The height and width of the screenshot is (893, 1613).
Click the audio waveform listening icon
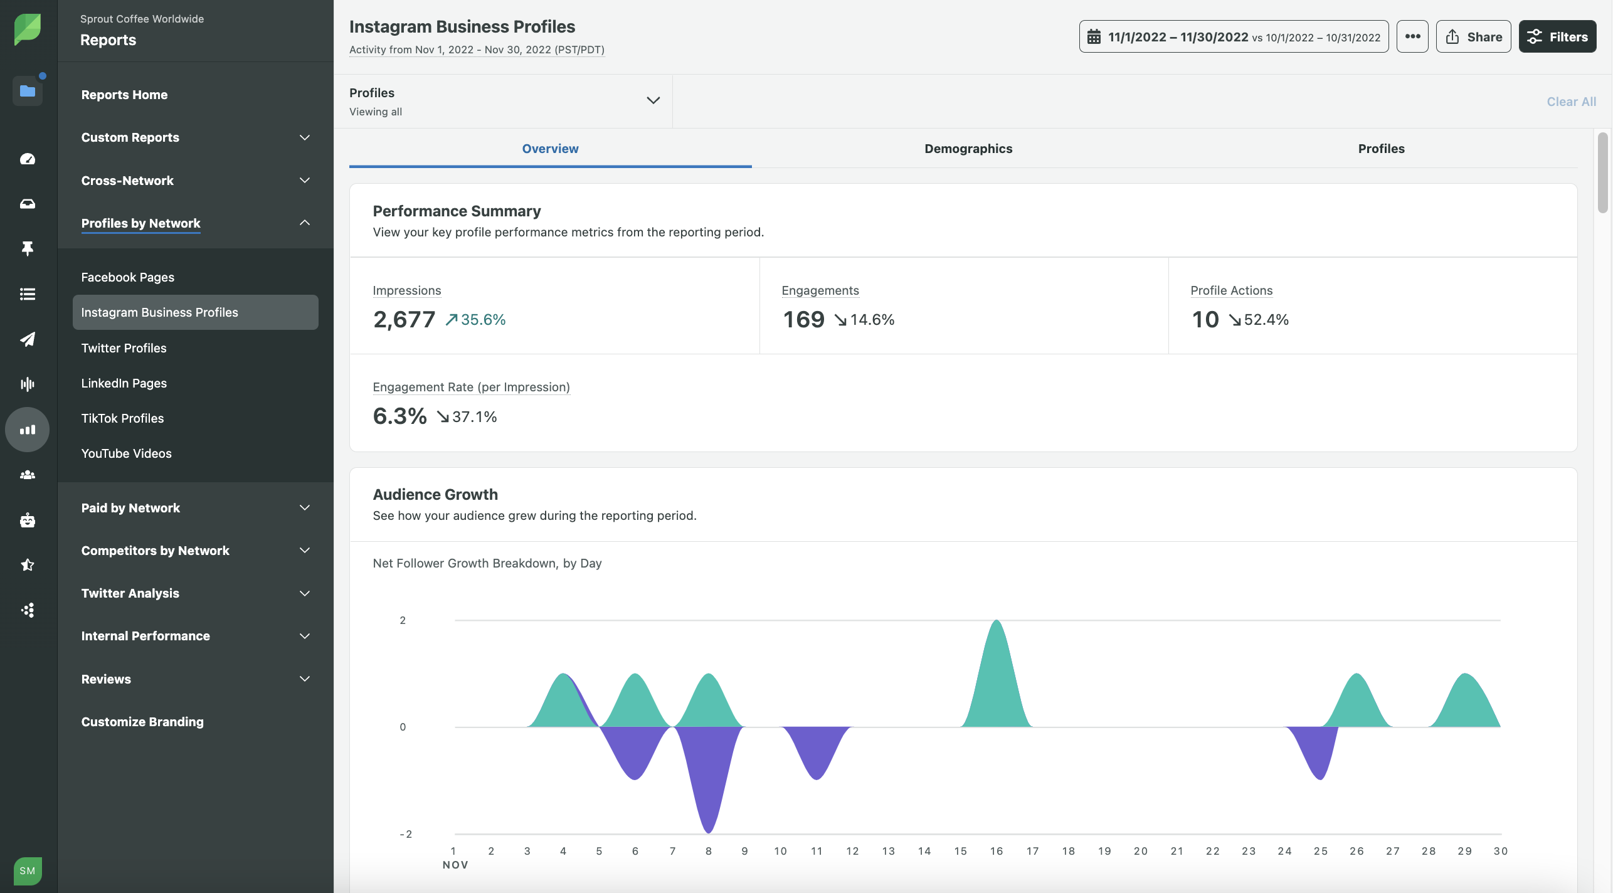pyautogui.click(x=28, y=384)
